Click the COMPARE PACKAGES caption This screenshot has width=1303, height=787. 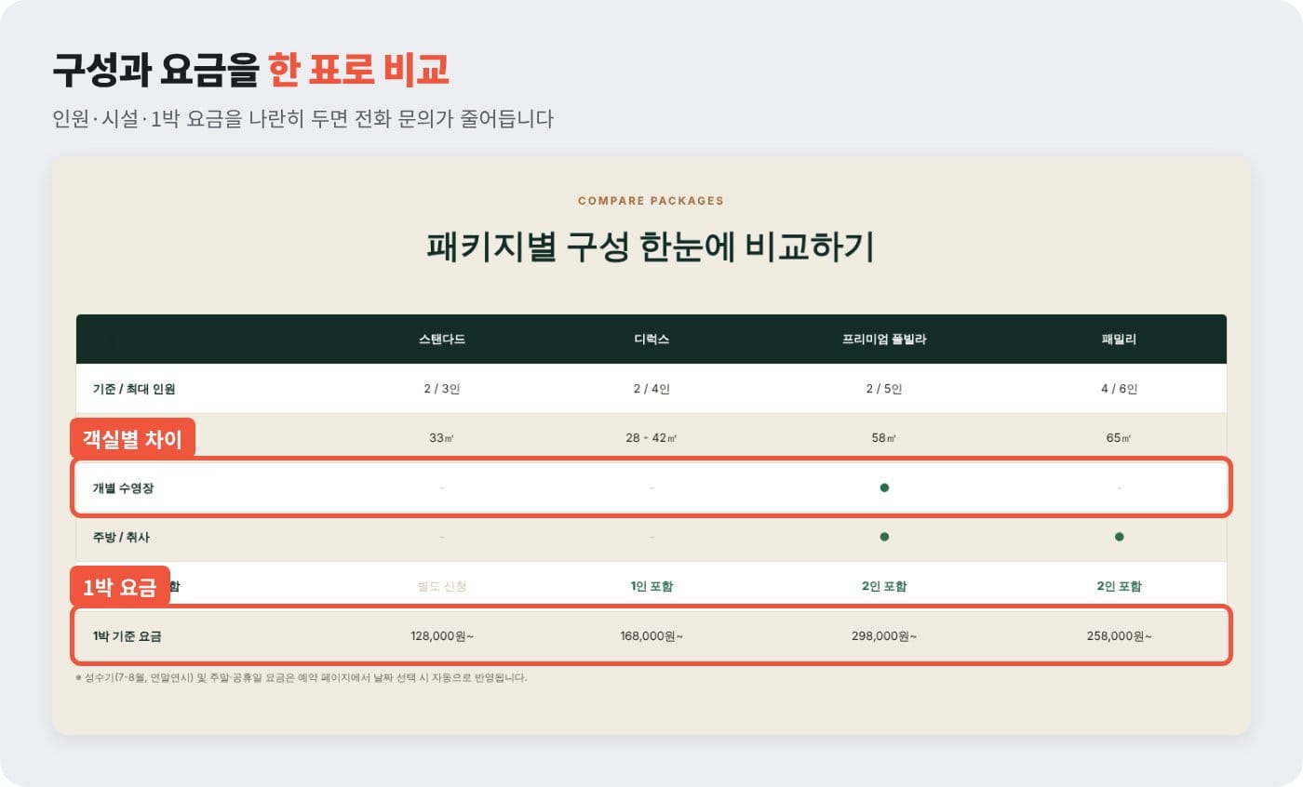click(x=651, y=201)
